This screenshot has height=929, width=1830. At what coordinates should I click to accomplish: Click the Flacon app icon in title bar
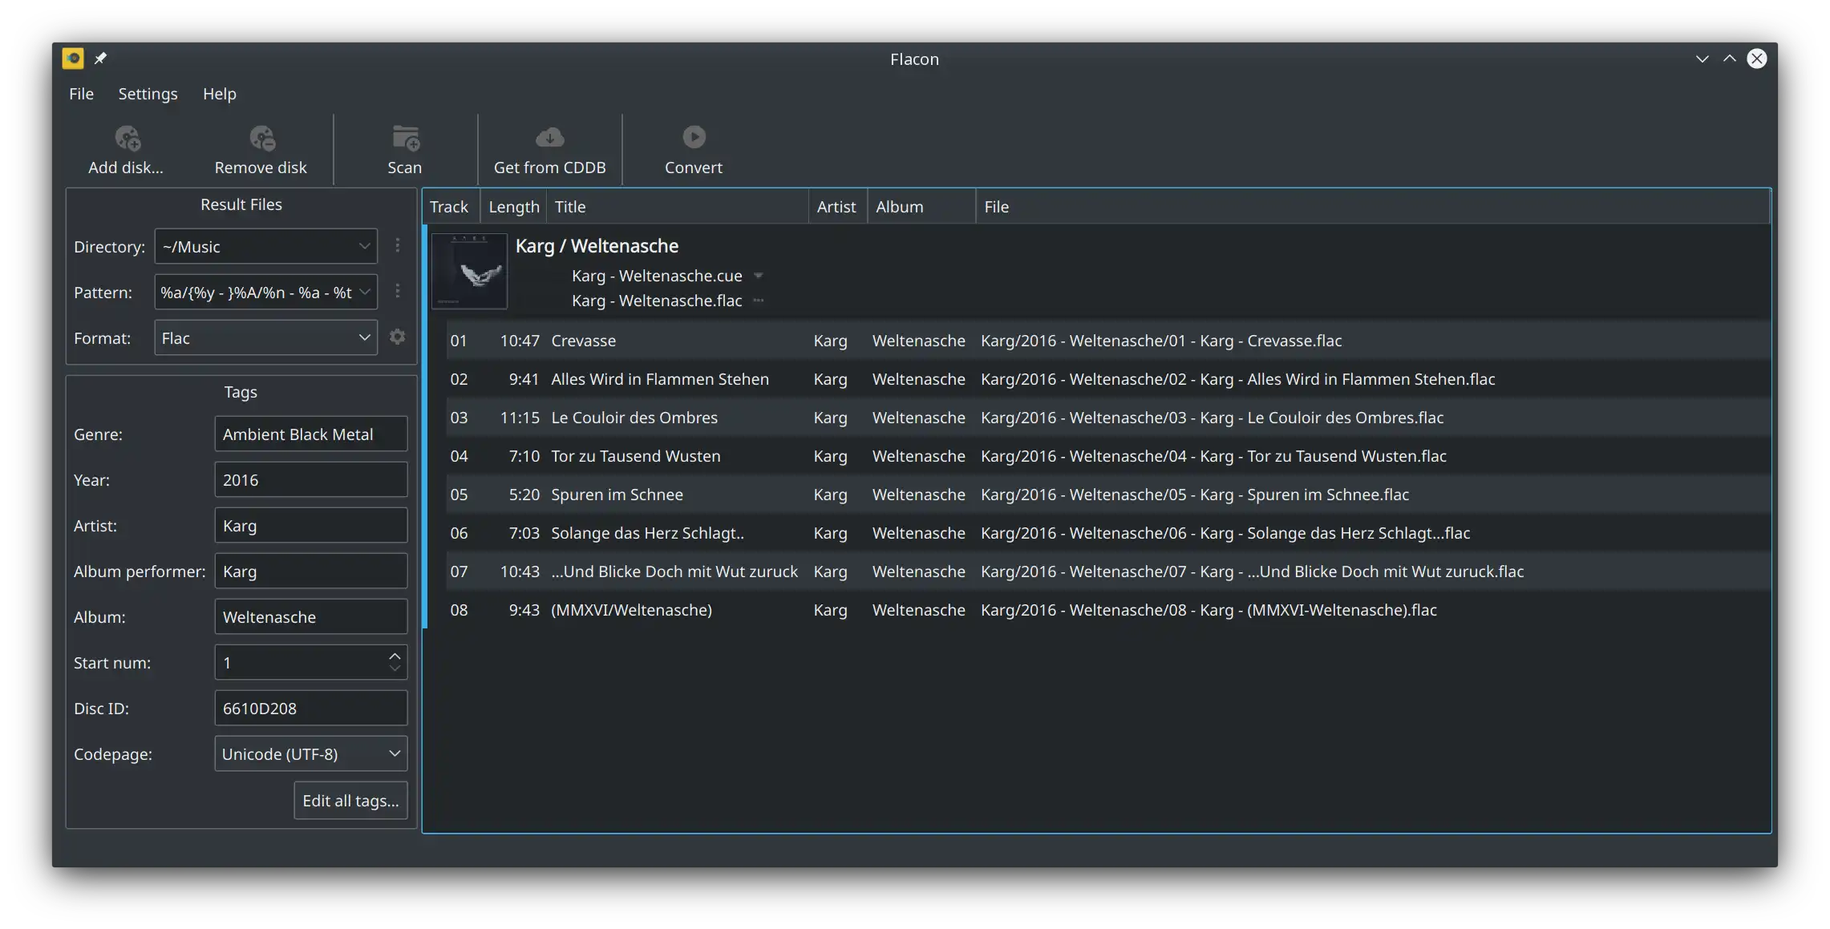73,59
